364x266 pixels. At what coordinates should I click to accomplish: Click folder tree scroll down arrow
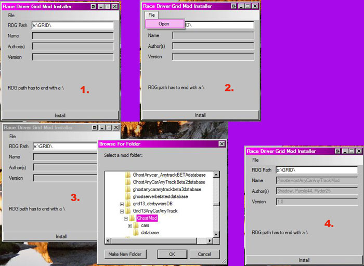tap(216, 234)
